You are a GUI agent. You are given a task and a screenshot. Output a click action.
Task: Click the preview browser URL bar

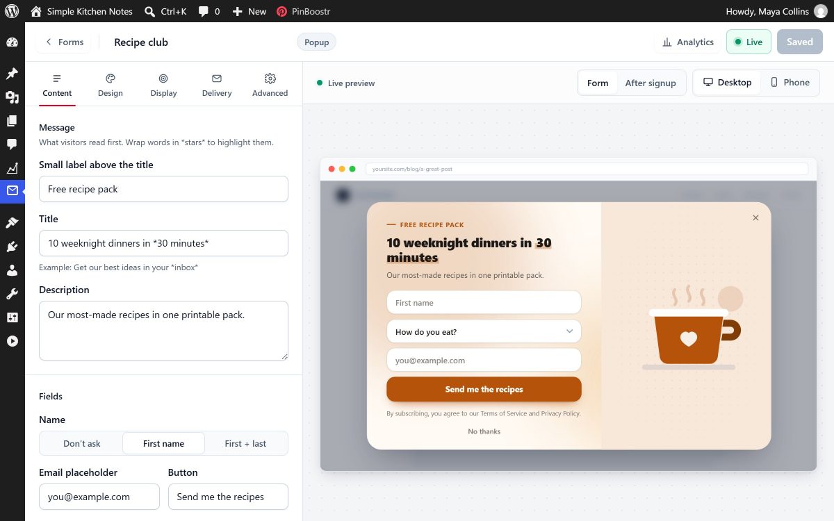tap(587, 169)
